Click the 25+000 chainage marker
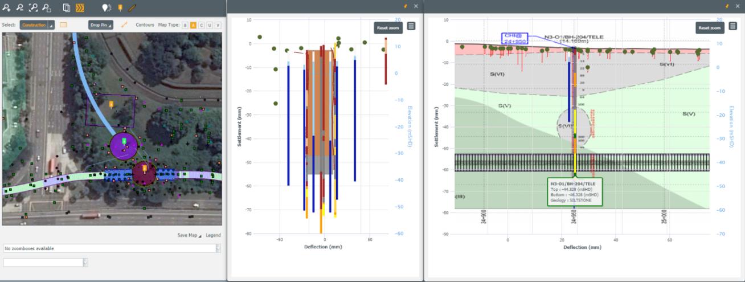The image size is (745, 282). tap(664, 217)
